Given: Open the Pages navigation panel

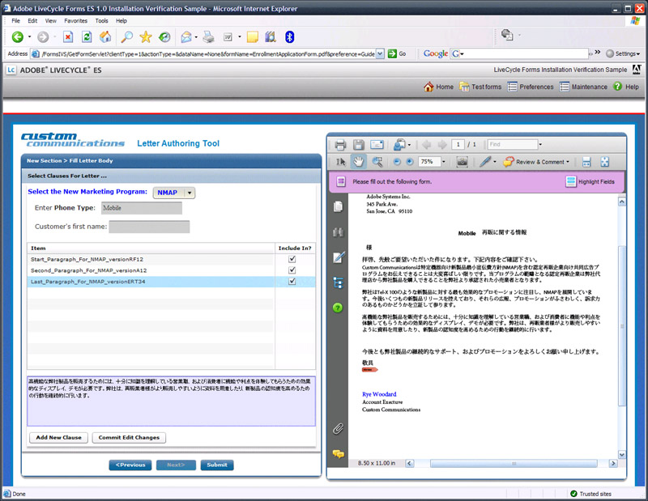Looking at the screenshot, I should pos(338,206).
